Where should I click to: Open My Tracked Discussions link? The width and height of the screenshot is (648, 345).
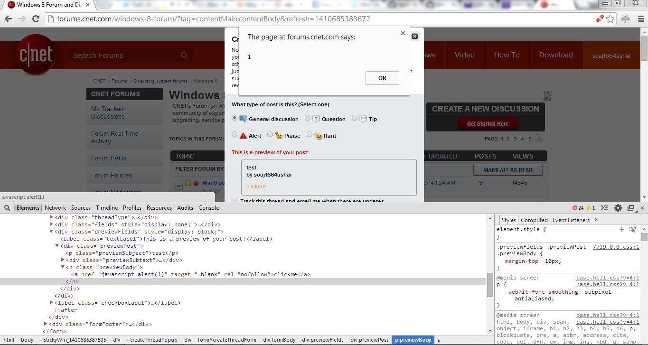[108, 112]
